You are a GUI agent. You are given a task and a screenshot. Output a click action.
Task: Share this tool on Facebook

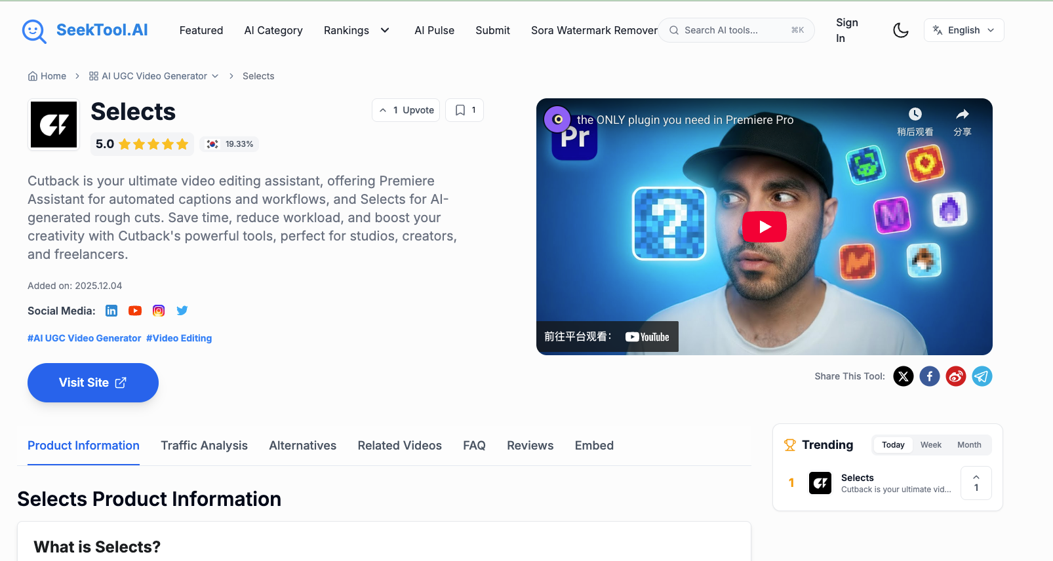click(x=930, y=376)
